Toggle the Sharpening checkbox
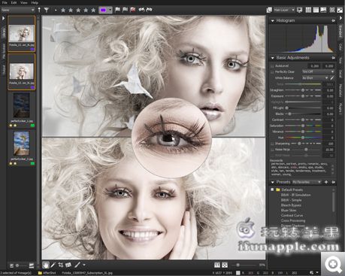Image resolution: width=345 pixels, height=276 pixels. click(272, 144)
